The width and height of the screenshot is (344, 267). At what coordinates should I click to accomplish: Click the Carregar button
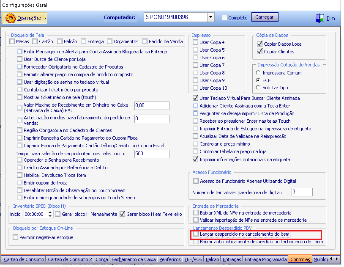[x=265, y=17]
